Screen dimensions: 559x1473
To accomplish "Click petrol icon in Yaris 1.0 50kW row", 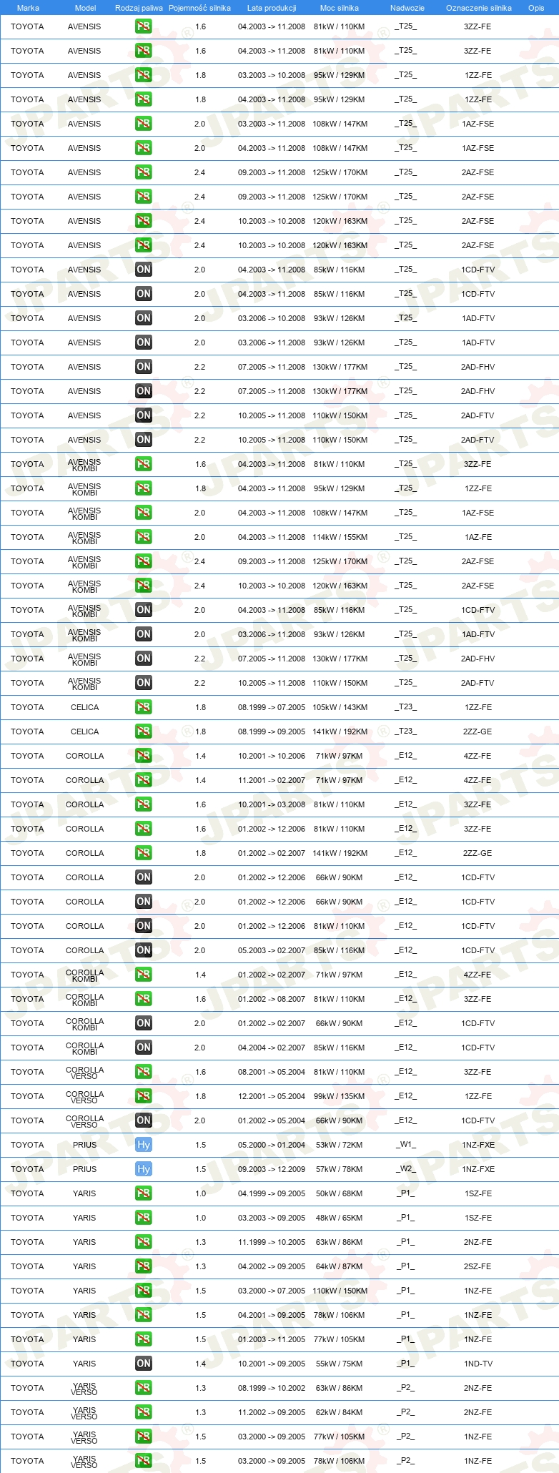I will [x=143, y=1193].
